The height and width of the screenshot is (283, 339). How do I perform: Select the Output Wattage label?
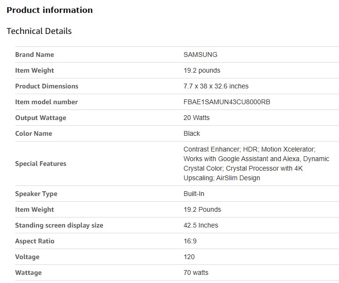click(41, 118)
